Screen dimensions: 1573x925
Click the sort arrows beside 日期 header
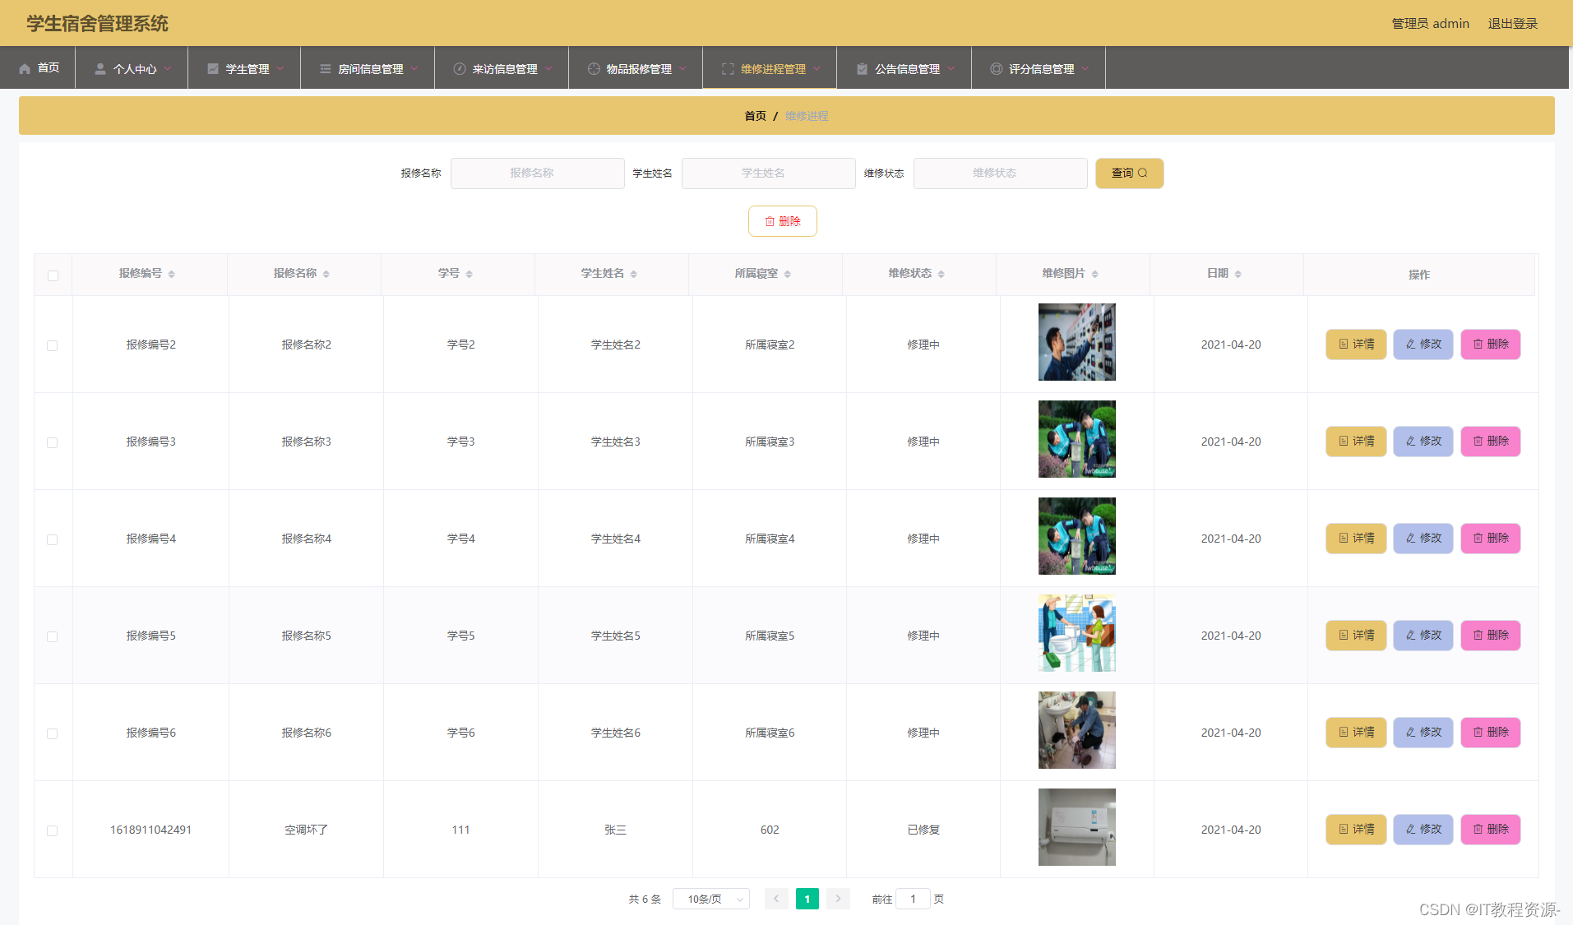coord(1238,274)
